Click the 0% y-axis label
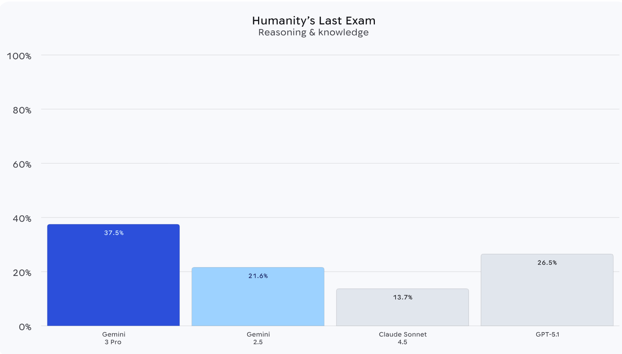The height and width of the screenshot is (354, 622). [25, 327]
